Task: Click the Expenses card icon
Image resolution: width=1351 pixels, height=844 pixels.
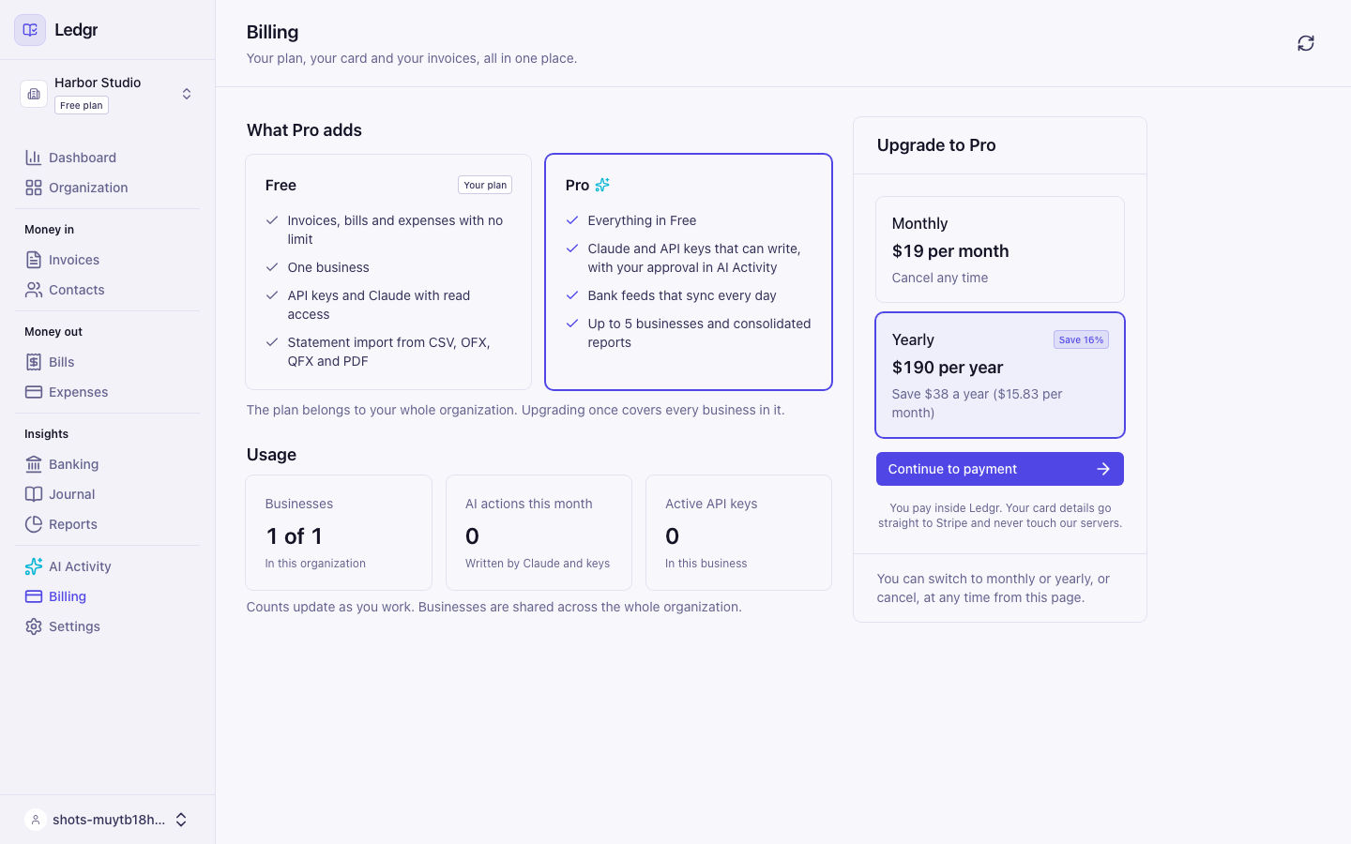Action: coord(34,392)
